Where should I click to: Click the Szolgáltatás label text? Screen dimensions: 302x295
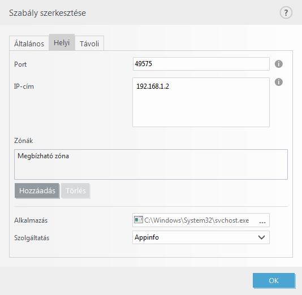click(32, 238)
